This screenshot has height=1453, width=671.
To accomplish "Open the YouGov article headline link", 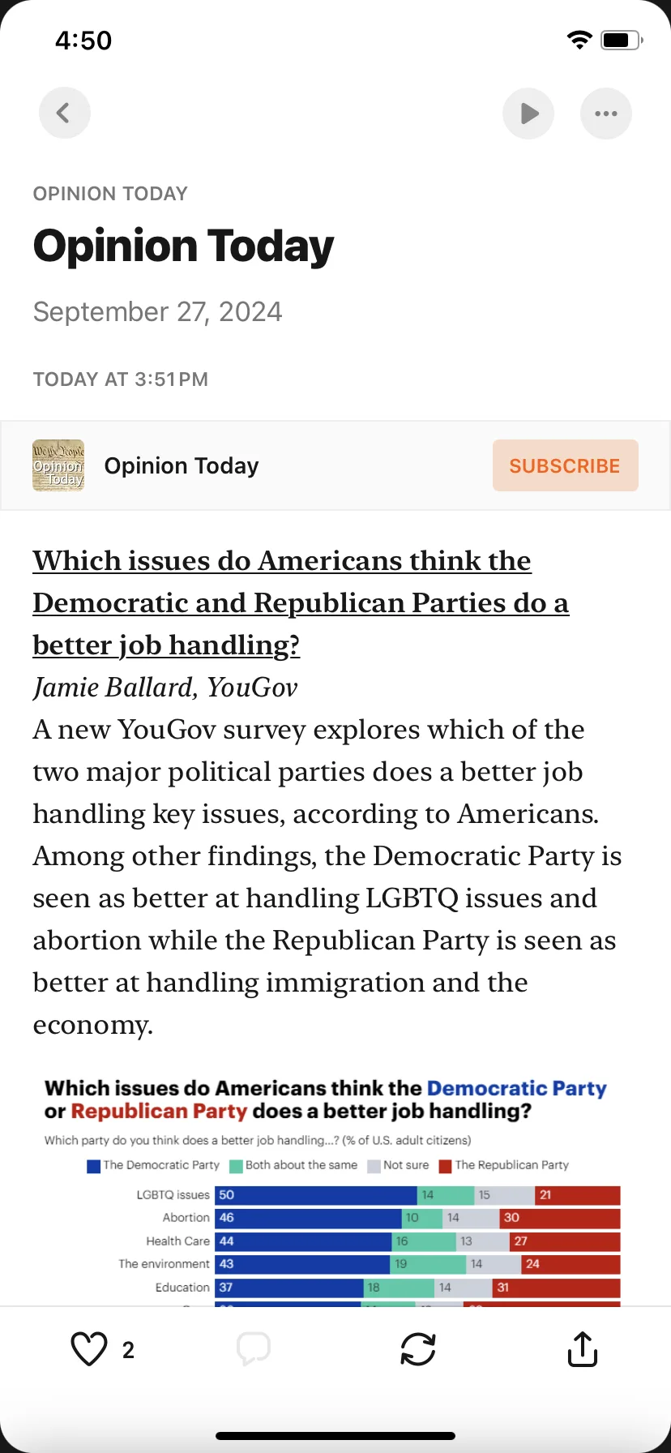I will pos(301,602).
